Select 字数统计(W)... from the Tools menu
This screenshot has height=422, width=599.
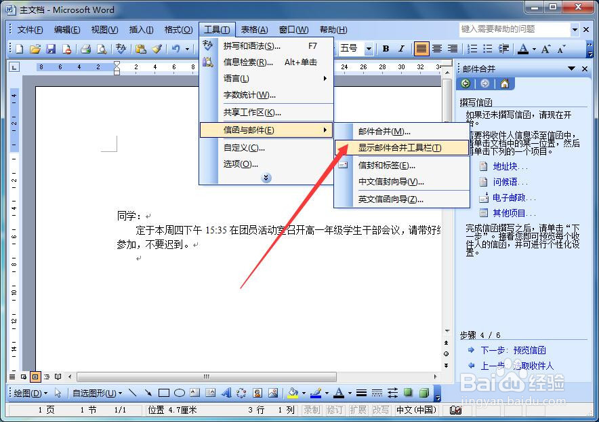267,95
